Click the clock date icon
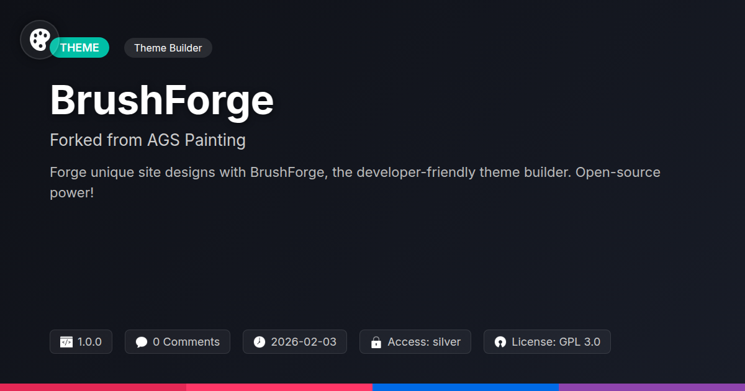745x391 pixels. pyautogui.click(x=260, y=342)
